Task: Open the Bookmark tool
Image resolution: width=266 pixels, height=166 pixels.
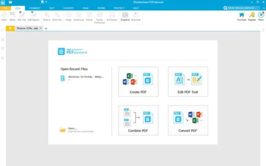Action: click(136, 17)
